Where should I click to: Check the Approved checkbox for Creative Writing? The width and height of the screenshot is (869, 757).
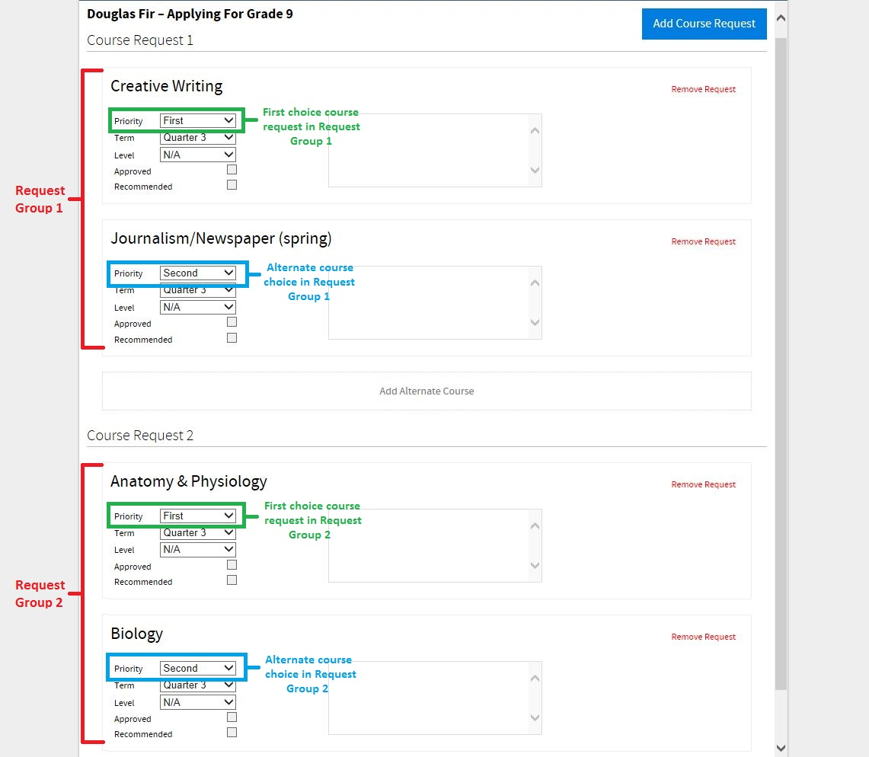point(232,168)
